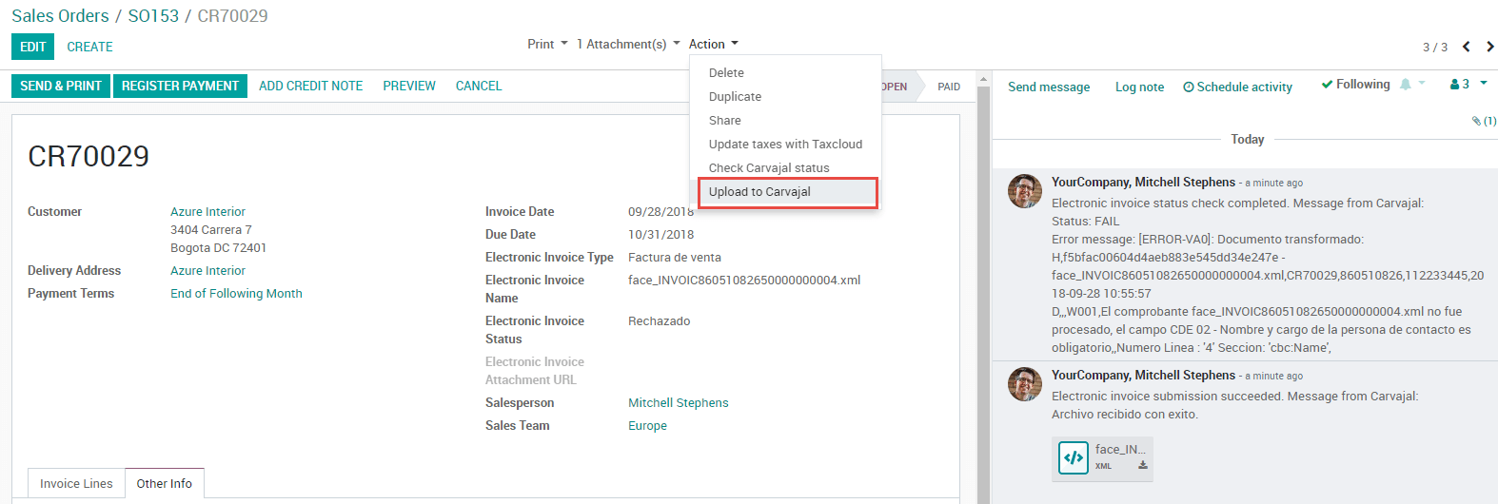Open the Azure Interior customer link
The width and height of the screenshot is (1498, 504).
click(x=207, y=212)
